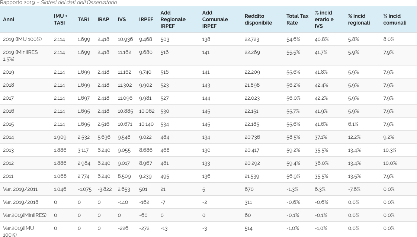Viewport: 417px width, 237px height.
Task: Select the 22.723 Reddito disponibile cell
Action: point(252,39)
